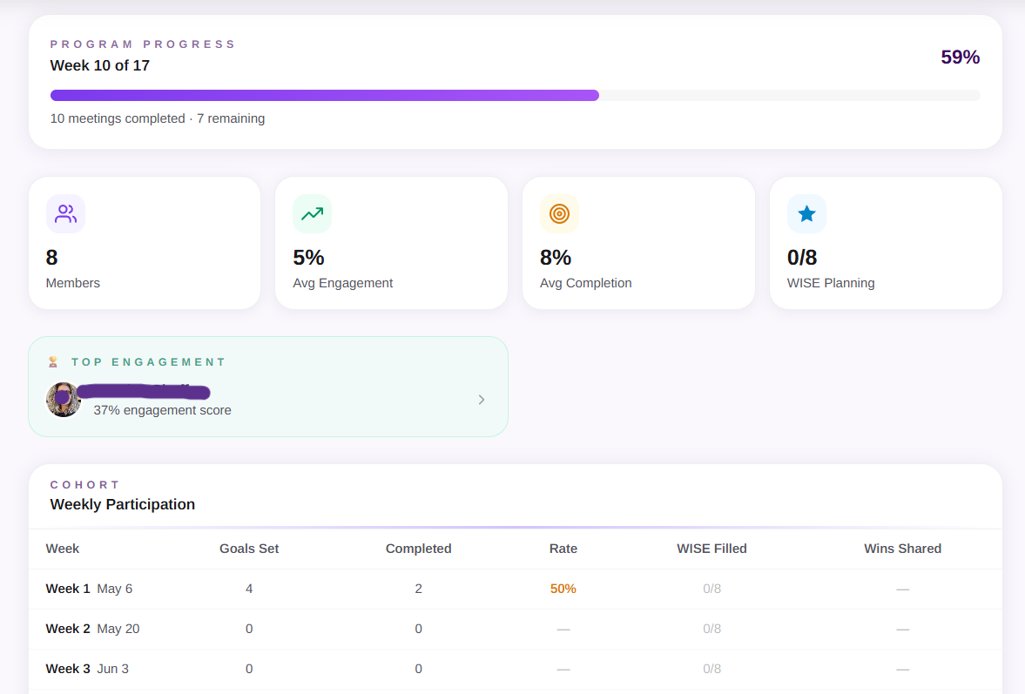Select the Week 3 Jun 3 row label
Image resolution: width=1025 pixels, height=694 pixels.
87,669
